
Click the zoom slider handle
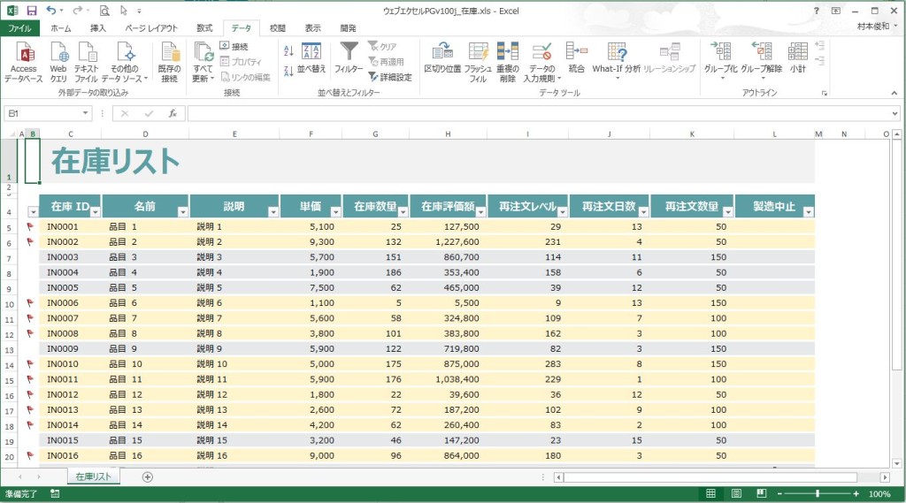[818, 493]
